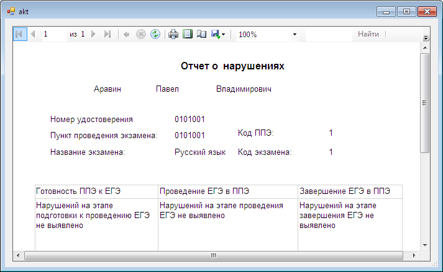Viewport: 443px width, 272px height.
Task: Print the report
Action: click(173, 35)
